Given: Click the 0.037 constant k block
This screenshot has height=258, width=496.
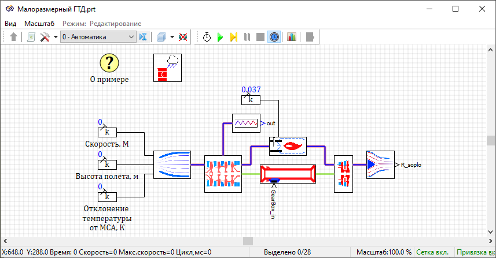Looking at the screenshot, I should [251, 100].
